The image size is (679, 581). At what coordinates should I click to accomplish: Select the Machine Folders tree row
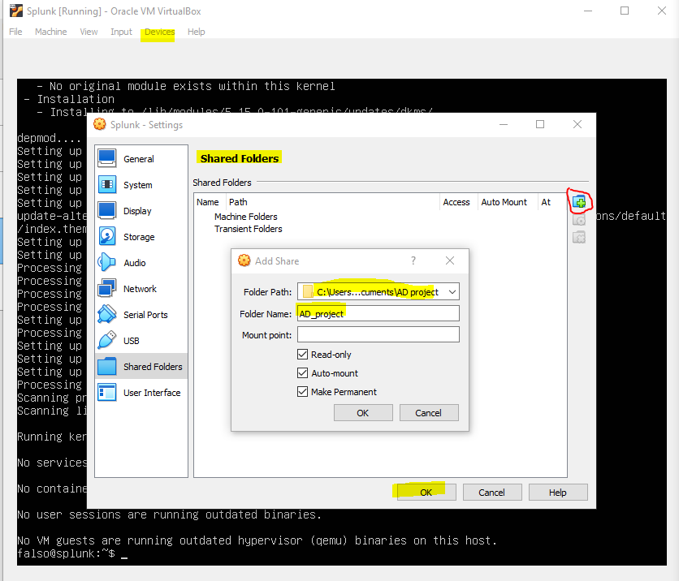pos(245,217)
